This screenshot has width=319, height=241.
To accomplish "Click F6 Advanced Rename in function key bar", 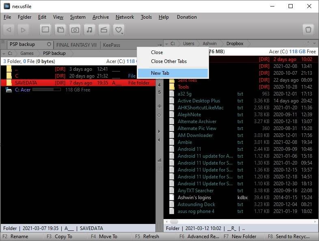I will [199, 237].
